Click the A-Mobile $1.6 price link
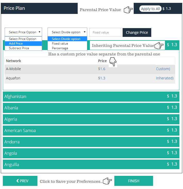Image resolution: width=183 pixels, height=189 pixels. [x=102, y=69]
